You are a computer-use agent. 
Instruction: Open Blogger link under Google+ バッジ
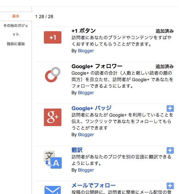click(86, 135)
